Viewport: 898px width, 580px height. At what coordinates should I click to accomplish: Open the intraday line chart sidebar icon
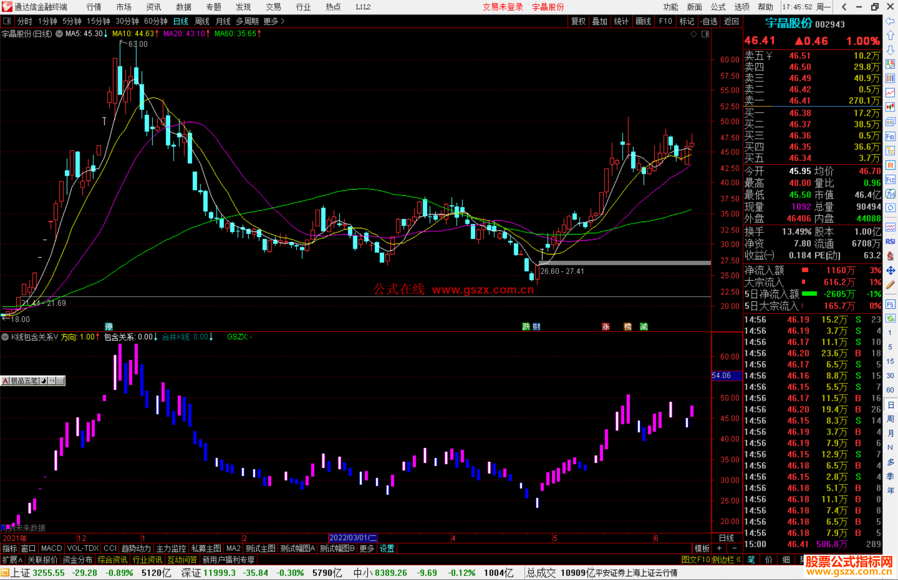pos(890,93)
